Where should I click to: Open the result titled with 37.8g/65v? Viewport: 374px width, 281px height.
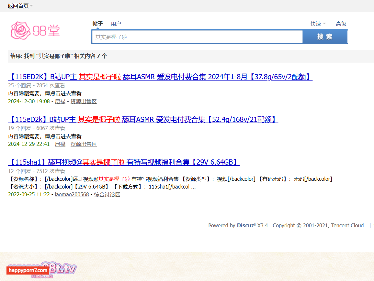pos(160,77)
